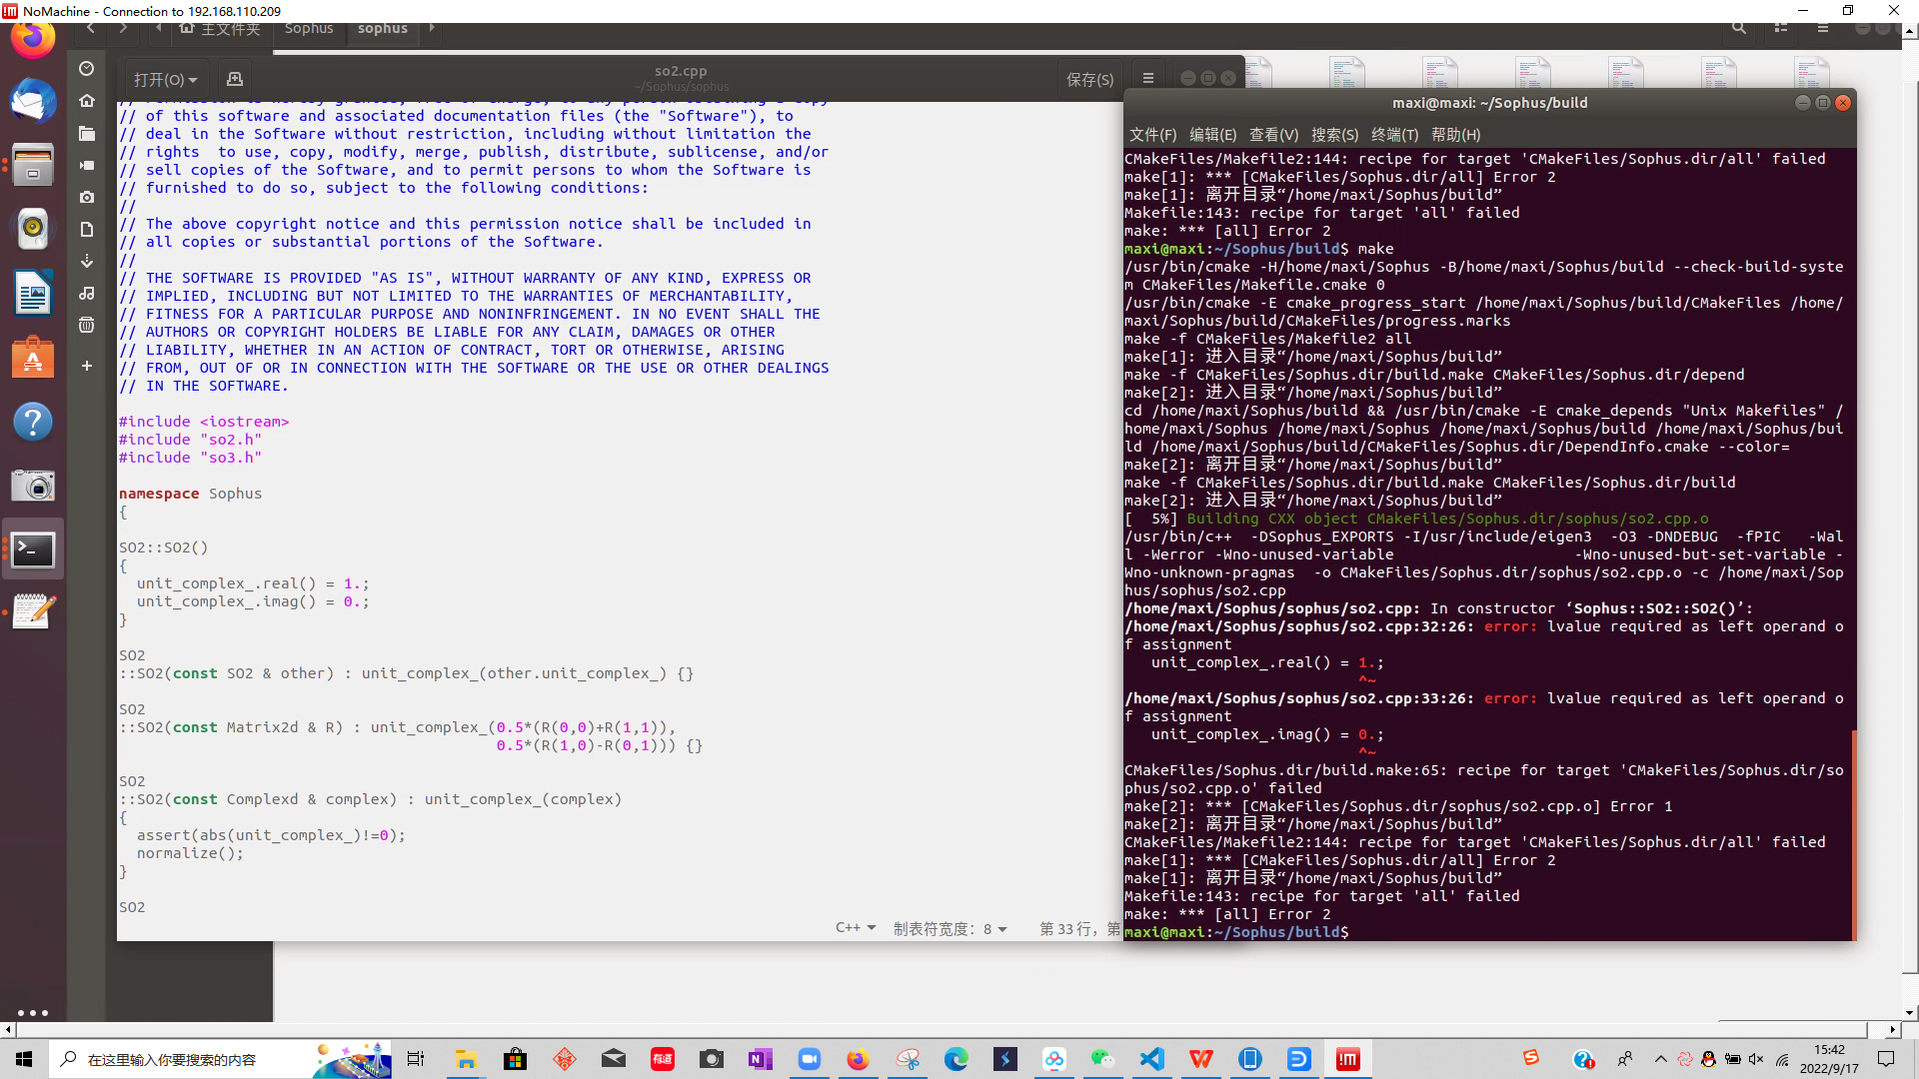Open the C++ language selector dropdown
Screen dimensions: 1919x1079
856,928
